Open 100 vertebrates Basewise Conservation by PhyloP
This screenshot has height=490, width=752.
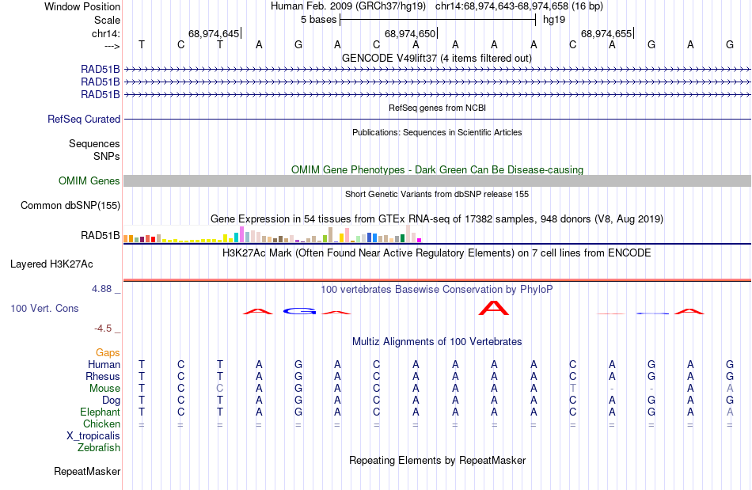437,290
